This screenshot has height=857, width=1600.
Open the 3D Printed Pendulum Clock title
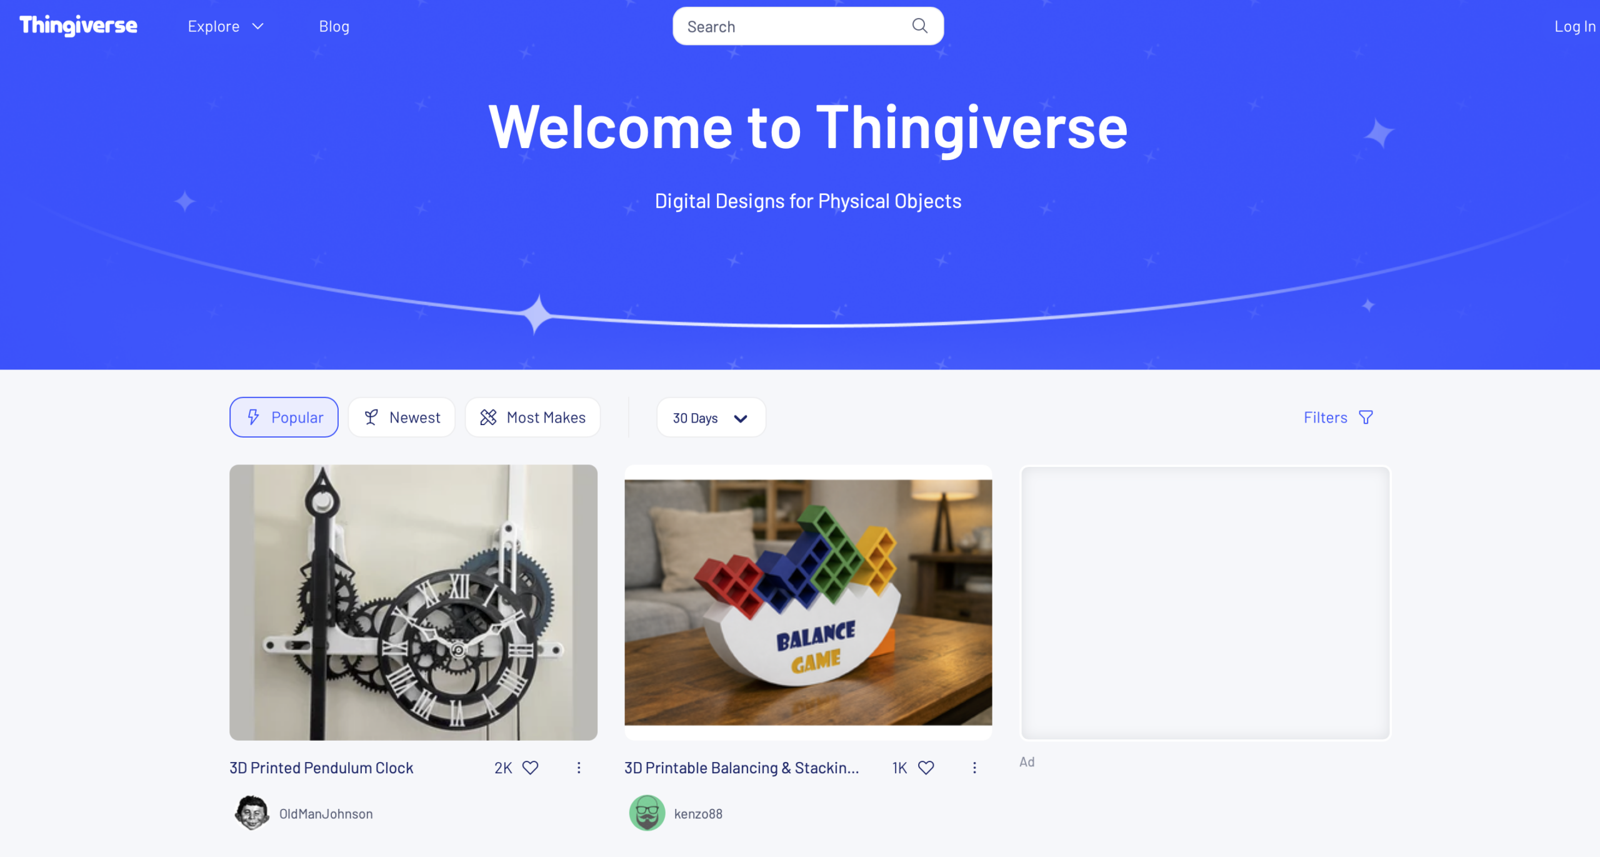[321, 768]
